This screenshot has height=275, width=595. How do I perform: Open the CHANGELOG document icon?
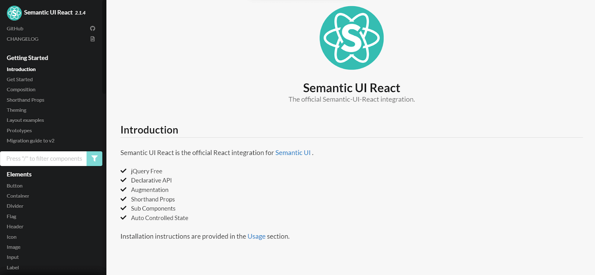pyautogui.click(x=92, y=39)
